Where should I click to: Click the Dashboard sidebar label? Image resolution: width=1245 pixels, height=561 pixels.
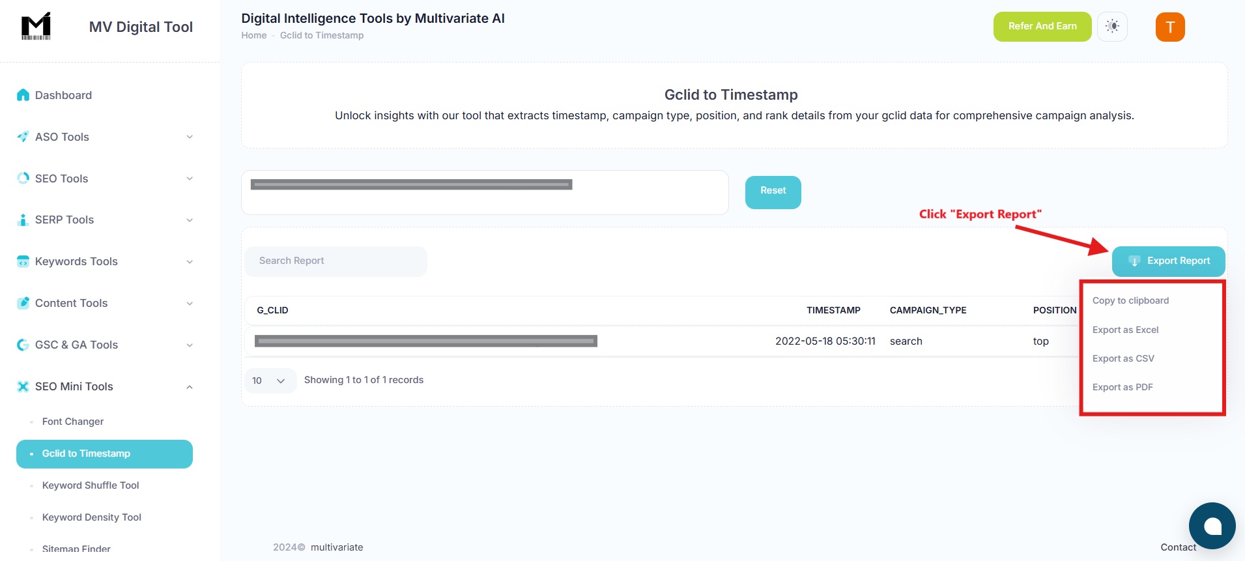(63, 95)
